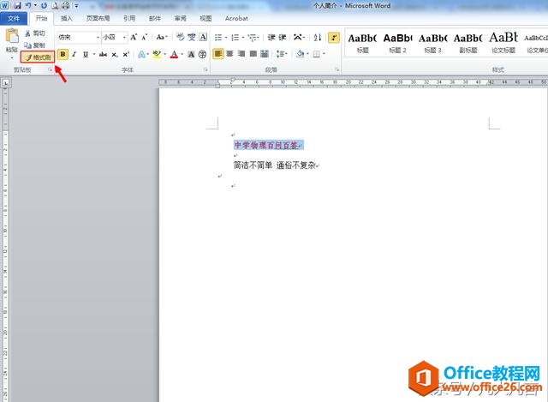Click the Format Painter (格式刷) button
548x402 pixels.
point(38,57)
